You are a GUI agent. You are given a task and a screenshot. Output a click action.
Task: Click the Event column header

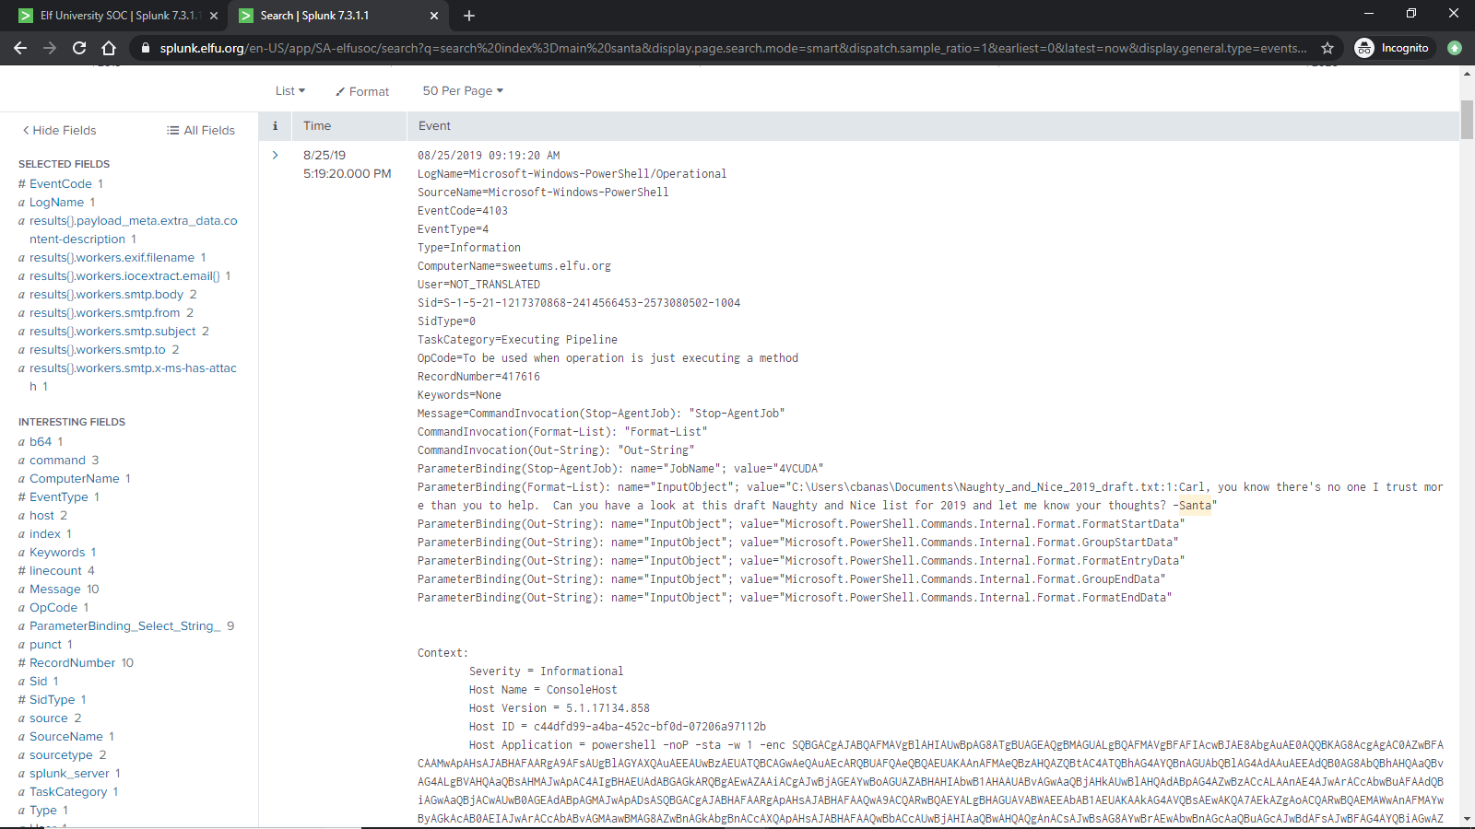(x=434, y=126)
